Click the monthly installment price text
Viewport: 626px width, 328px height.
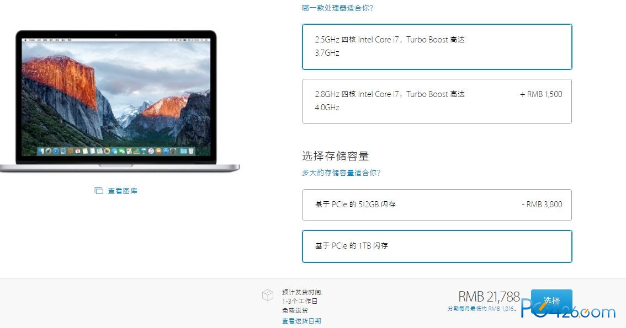(x=481, y=309)
